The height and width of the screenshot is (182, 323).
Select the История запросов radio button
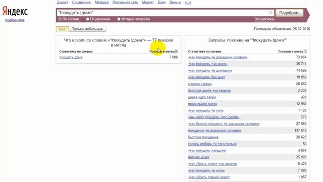(119, 19)
